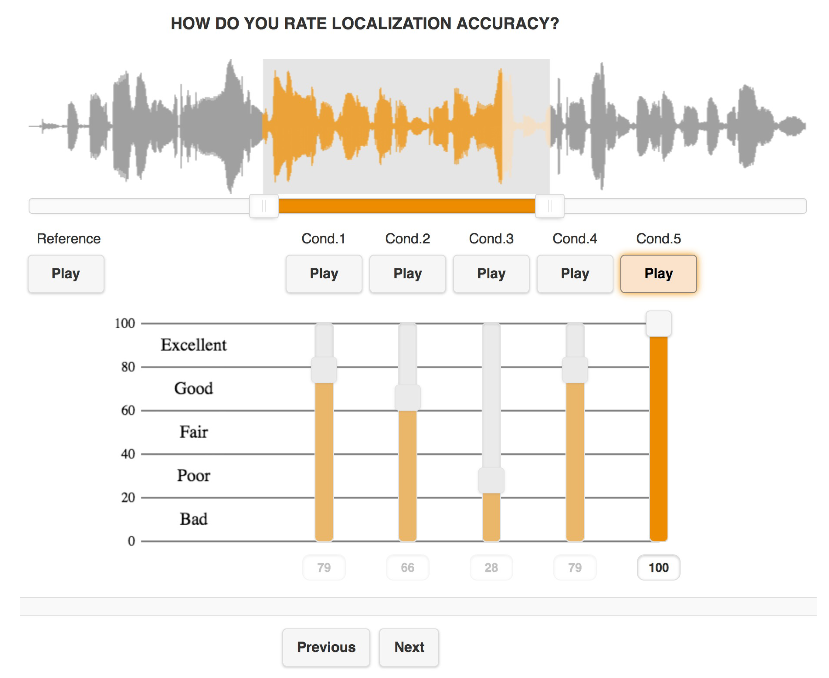
Task: Click the loop start handle
Action: [x=264, y=206]
